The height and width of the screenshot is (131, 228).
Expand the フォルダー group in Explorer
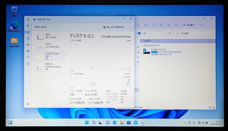pyautogui.click(x=142, y=41)
